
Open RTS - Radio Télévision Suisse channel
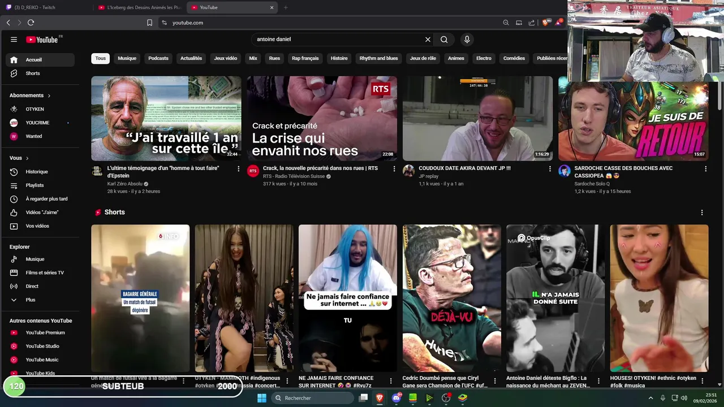pos(294,176)
